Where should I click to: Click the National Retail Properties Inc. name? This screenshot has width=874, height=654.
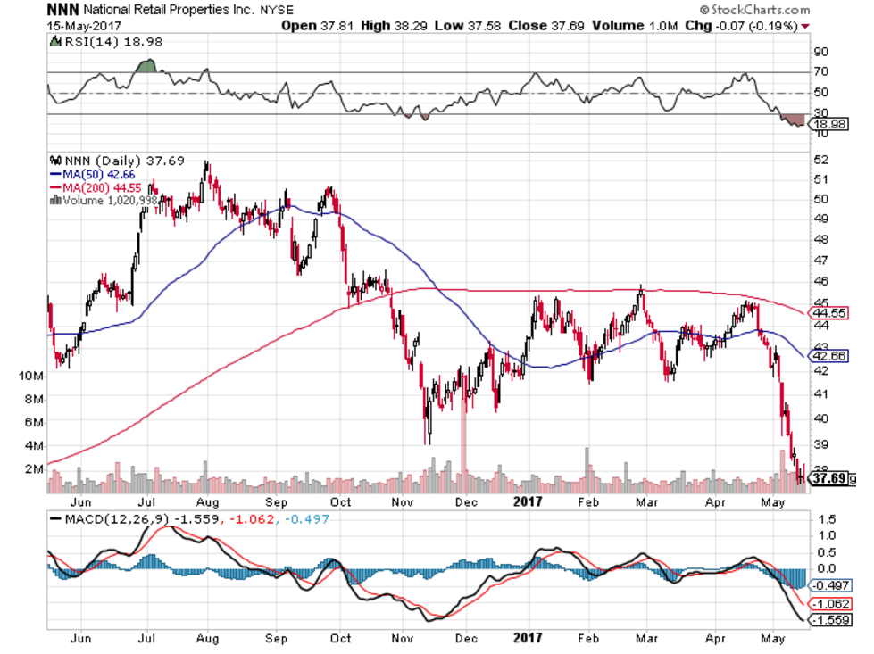point(169,10)
